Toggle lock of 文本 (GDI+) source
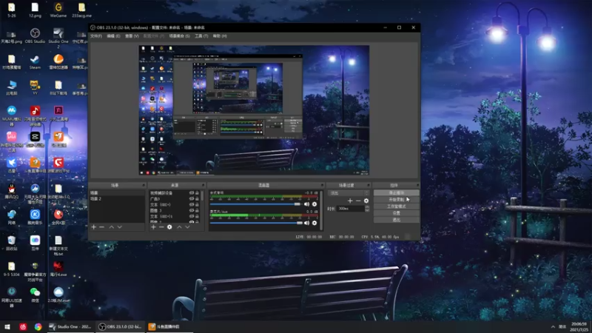 click(x=197, y=205)
